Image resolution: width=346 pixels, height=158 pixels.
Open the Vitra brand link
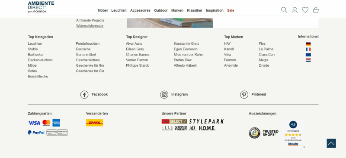227,55
